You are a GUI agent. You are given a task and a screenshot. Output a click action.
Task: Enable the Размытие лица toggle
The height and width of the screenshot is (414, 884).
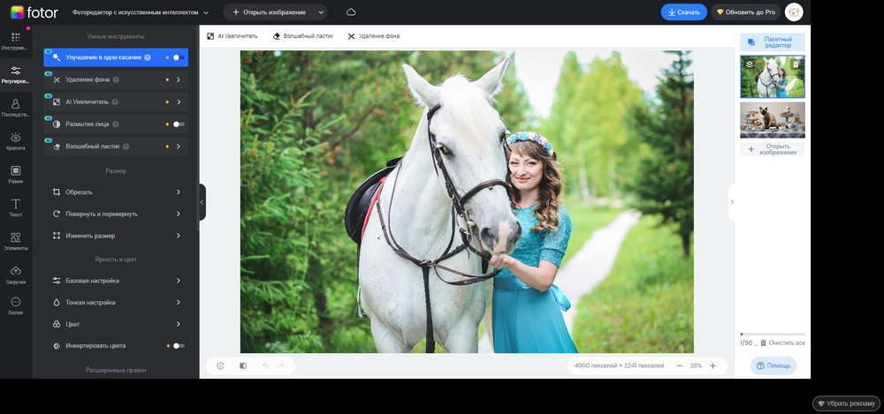[179, 124]
